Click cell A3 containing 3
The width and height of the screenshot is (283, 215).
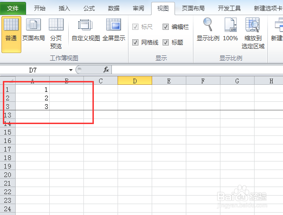pos(33,106)
